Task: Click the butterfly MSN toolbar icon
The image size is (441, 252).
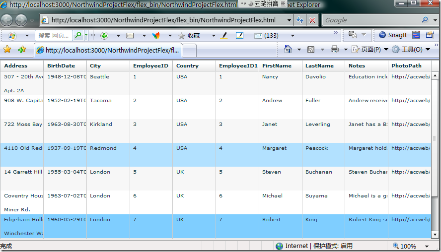Action: (x=156, y=36)
